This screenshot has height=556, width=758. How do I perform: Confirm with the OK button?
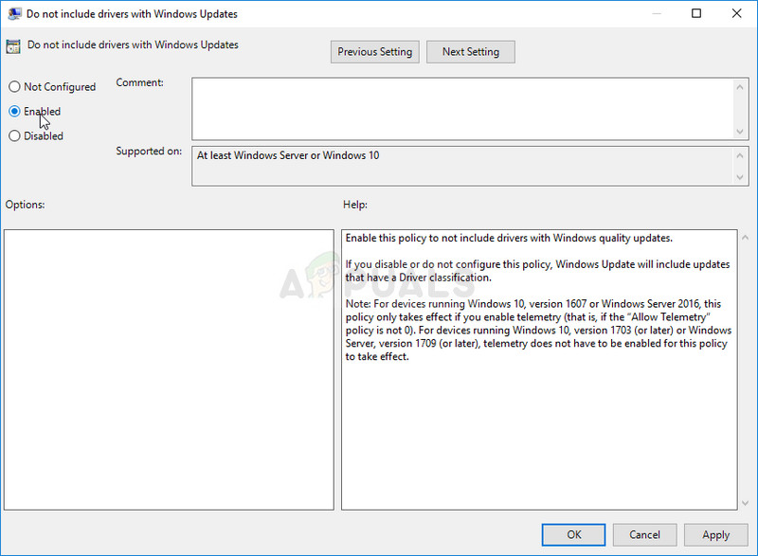(573, 535)
